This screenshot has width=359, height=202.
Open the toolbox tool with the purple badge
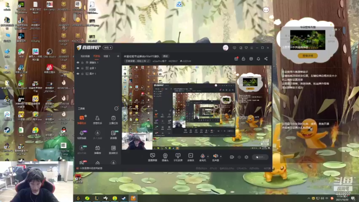pyautogui.click(x=82, y=135)
